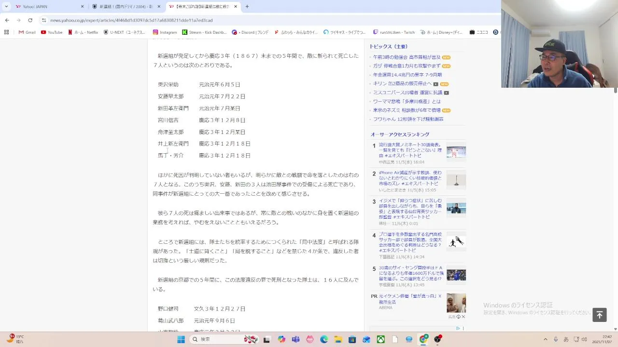Open topic ガザ 停戦合意1カ月も攻撃やまず
The image size is (618, 347).
[407, 66]
